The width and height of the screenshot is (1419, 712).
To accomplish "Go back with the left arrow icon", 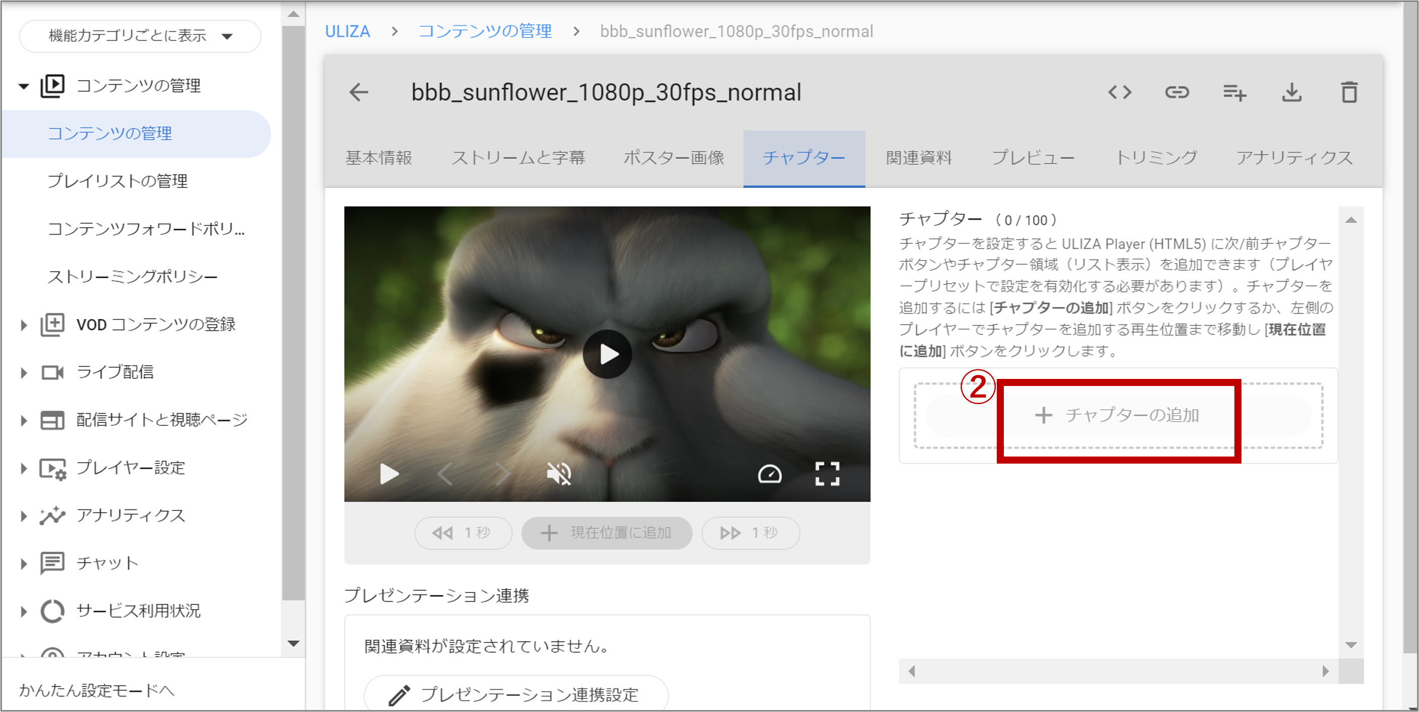I will (359, 92).
